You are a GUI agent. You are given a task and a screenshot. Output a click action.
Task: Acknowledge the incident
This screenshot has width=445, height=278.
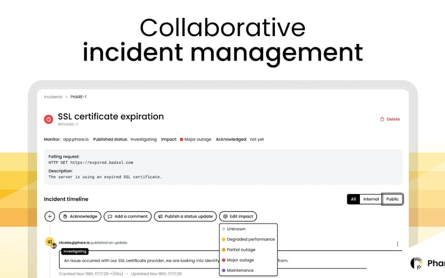click(x=80, y=216)
